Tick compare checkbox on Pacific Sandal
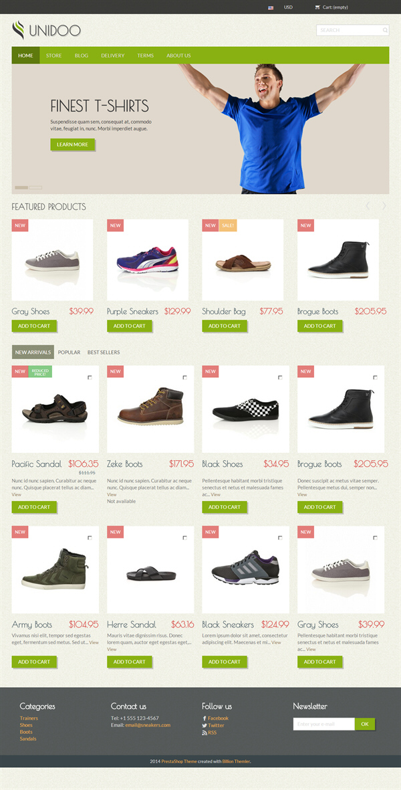The height and width of the screenshot is (790, 401). click(90, 377)
